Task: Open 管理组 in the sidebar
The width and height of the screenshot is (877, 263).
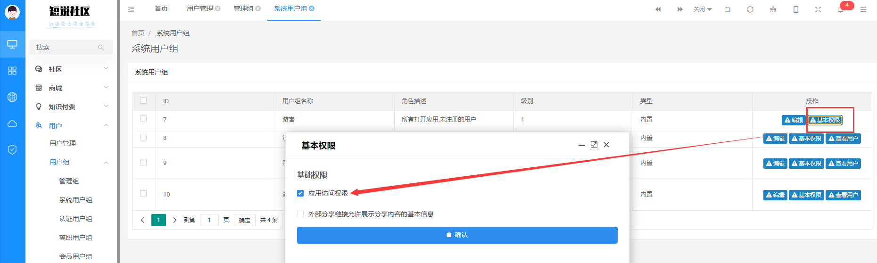Action: 69,181
